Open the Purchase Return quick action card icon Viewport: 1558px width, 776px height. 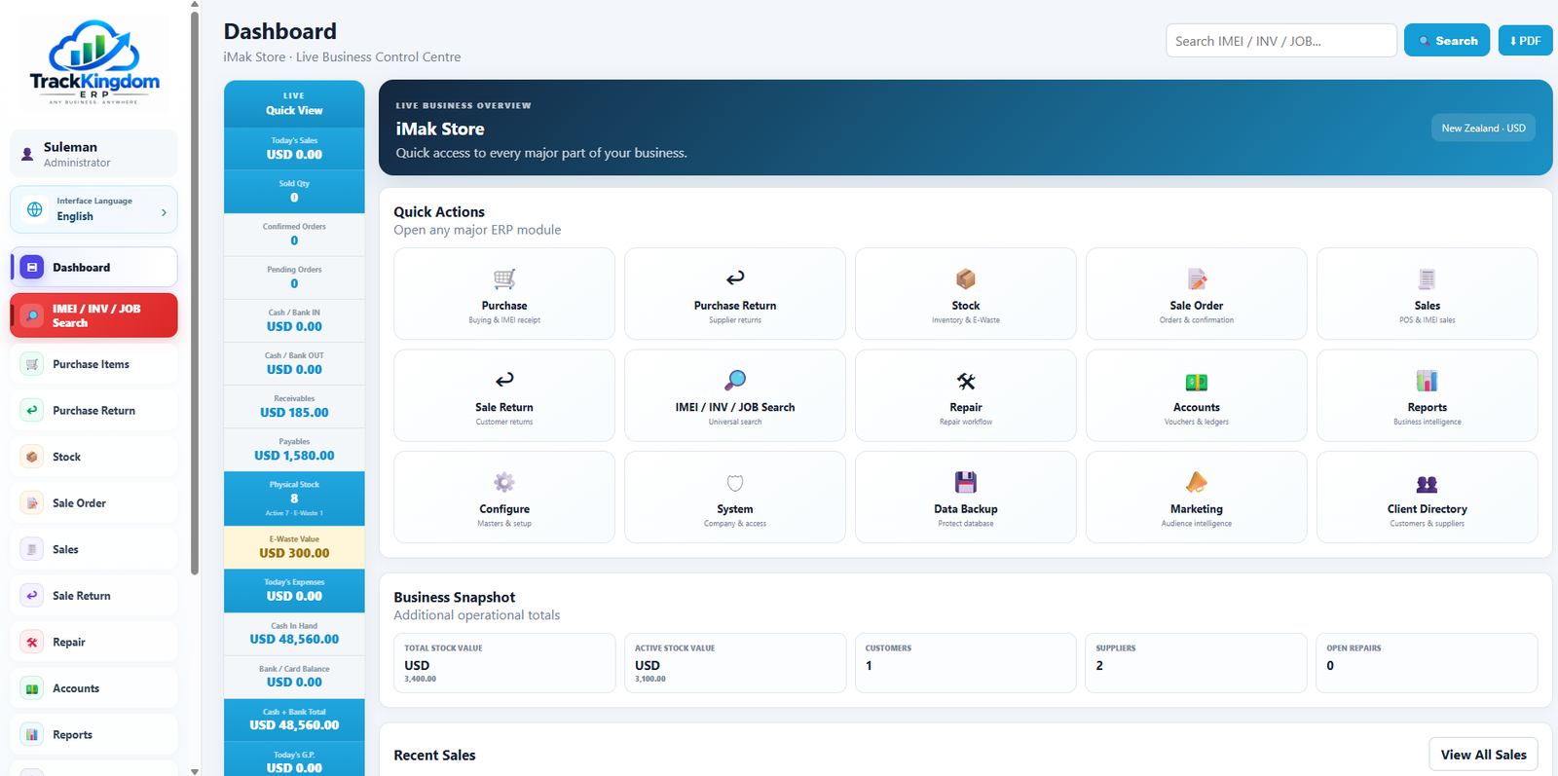[735, 278]
